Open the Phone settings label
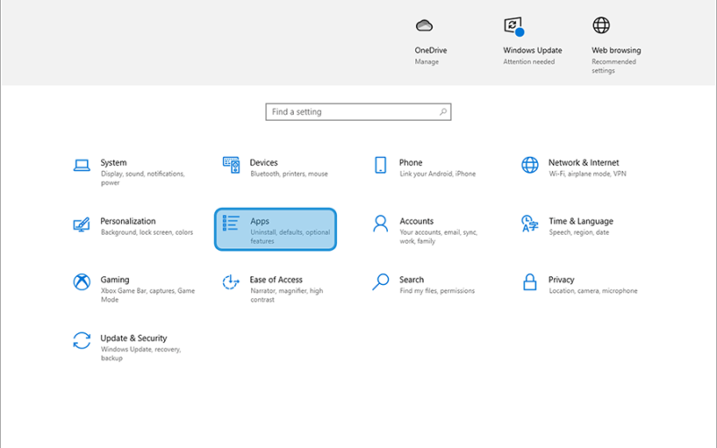The height and width of the screenshot is (448, 717). [410, 163]
